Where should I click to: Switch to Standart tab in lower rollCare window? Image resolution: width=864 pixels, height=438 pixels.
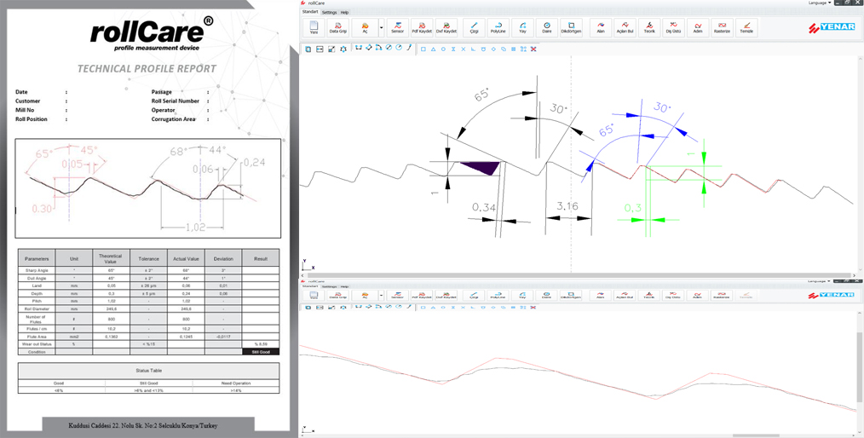pos(310,286)
